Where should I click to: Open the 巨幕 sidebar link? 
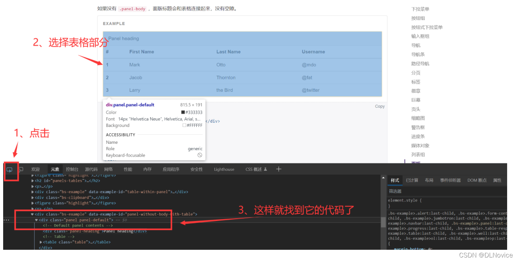click(416, 100)
